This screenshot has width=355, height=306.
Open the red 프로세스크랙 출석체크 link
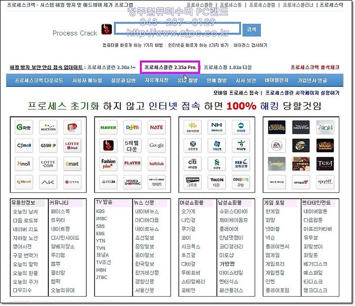tap(315, 67)
